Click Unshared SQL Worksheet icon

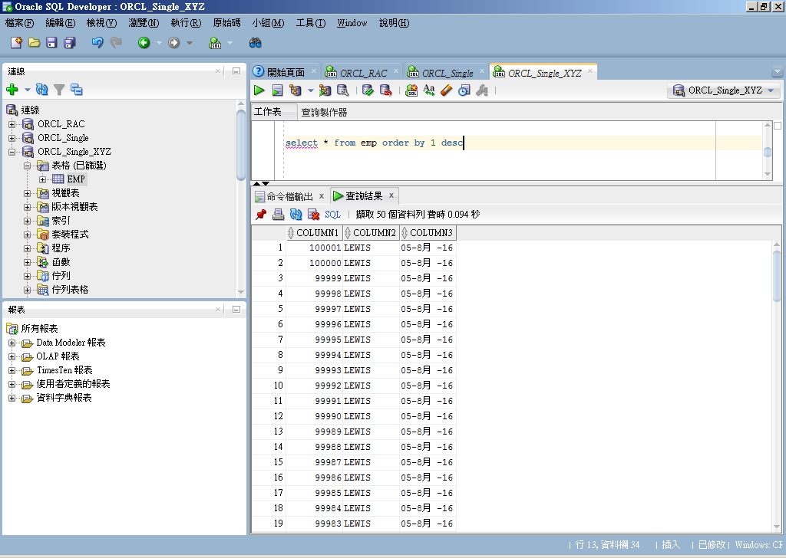pos(411,90)
